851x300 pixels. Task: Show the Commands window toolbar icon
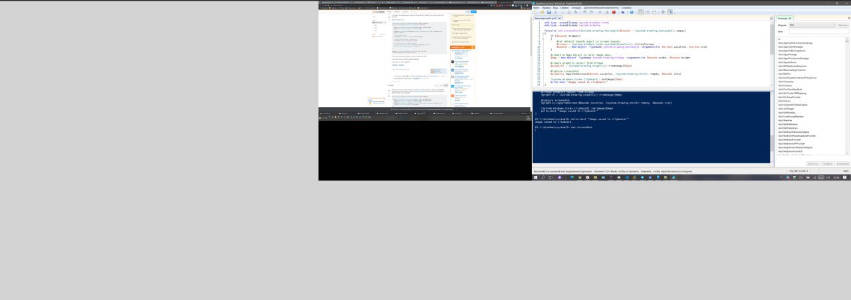point(663,12)
